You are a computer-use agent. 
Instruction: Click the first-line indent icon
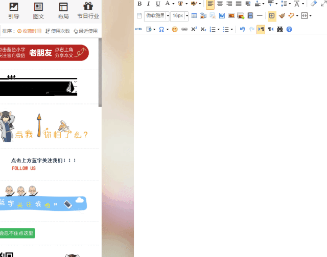[x=248, y=4]
